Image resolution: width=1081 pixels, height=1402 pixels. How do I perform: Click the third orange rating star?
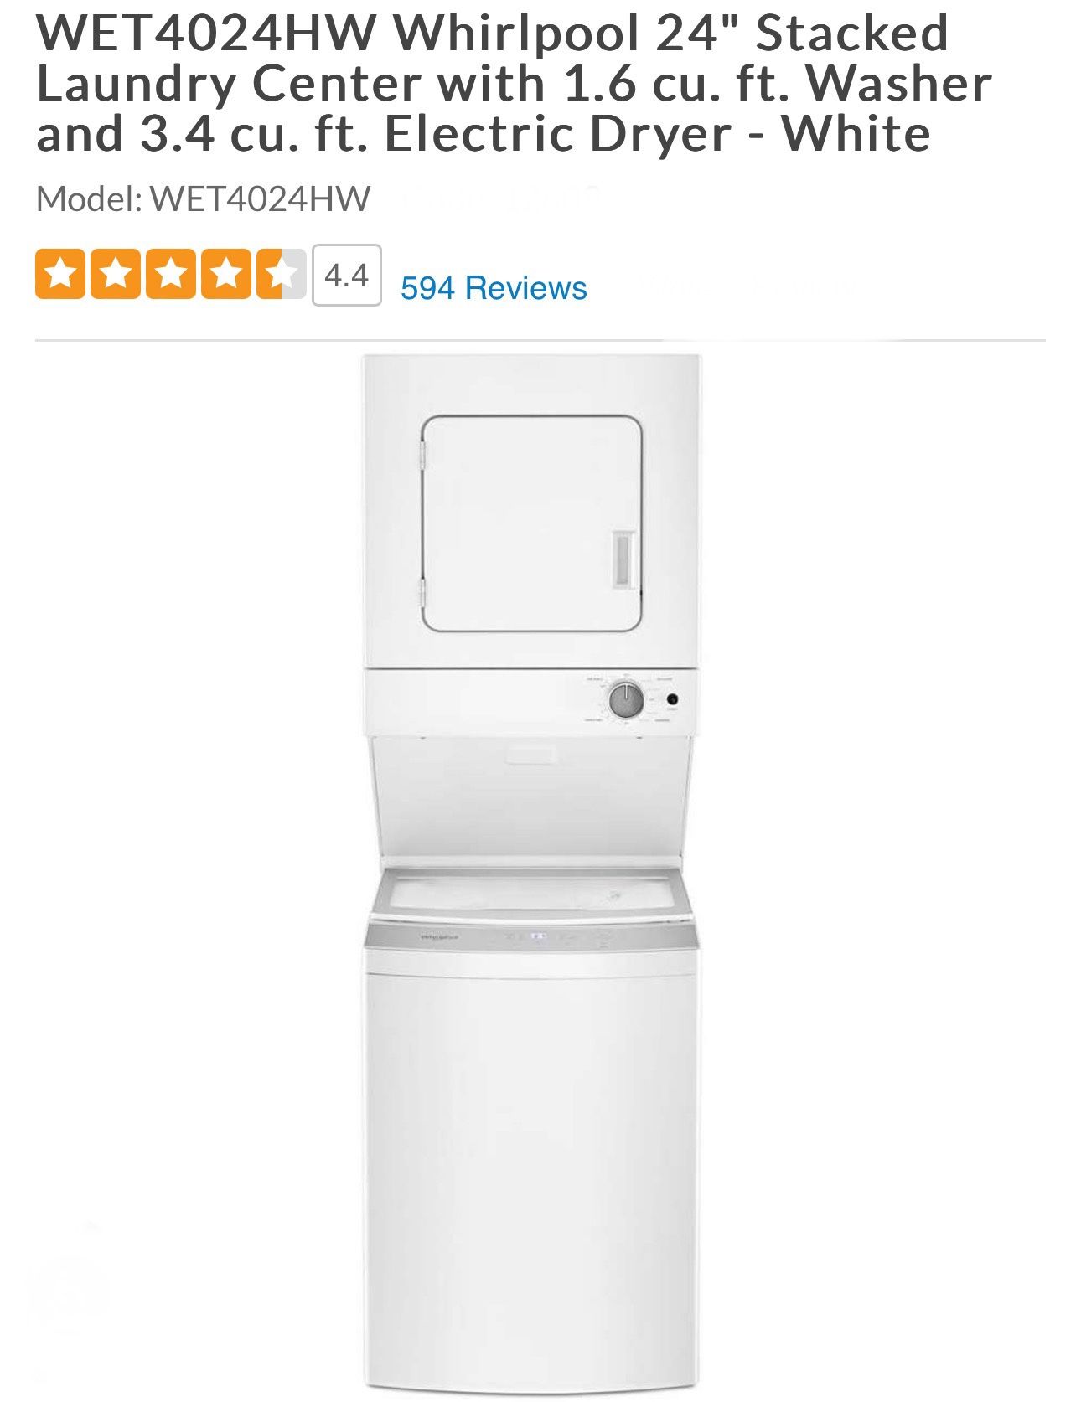coord(171,274)
